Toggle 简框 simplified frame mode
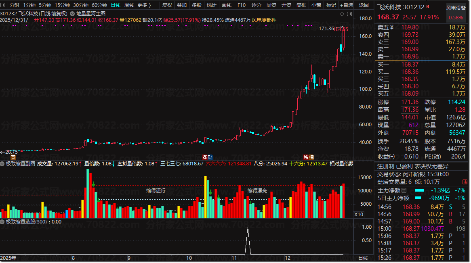 click(x=301, y=5)
